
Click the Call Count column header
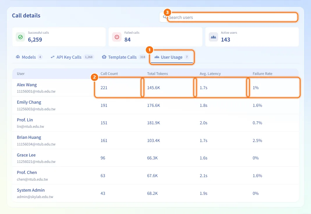pyautogui.click(x=109, y=73)
